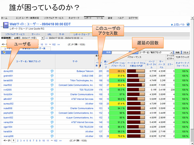This screenshot has height=145, width=194.
Task: Sort by サイト column header
Action: (75, 61)
